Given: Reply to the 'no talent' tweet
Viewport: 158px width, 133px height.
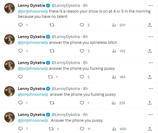Looking at the screenshot, I should (21, 25).
